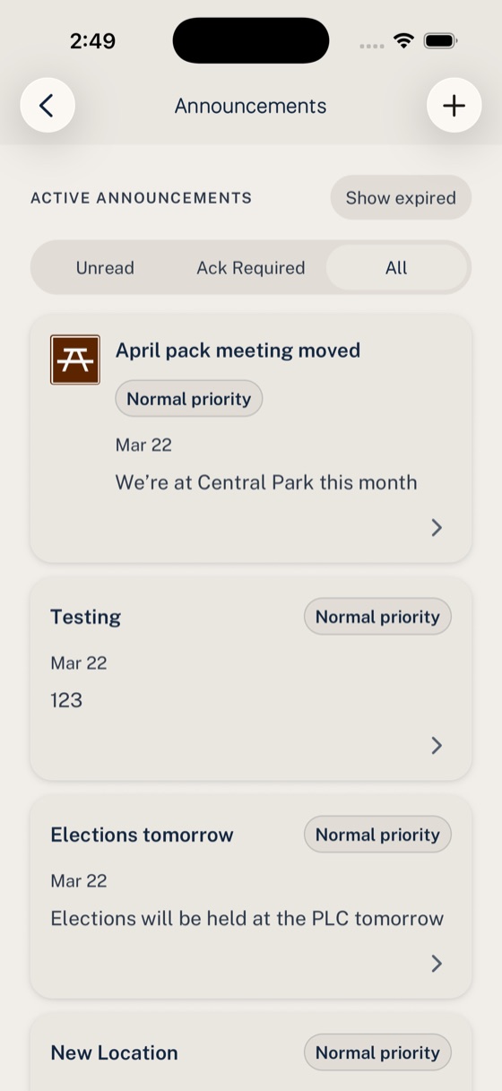Tap the cellular signal dots indicator
This screenshot has height=1091, width=502.
(x=371, y=45)
